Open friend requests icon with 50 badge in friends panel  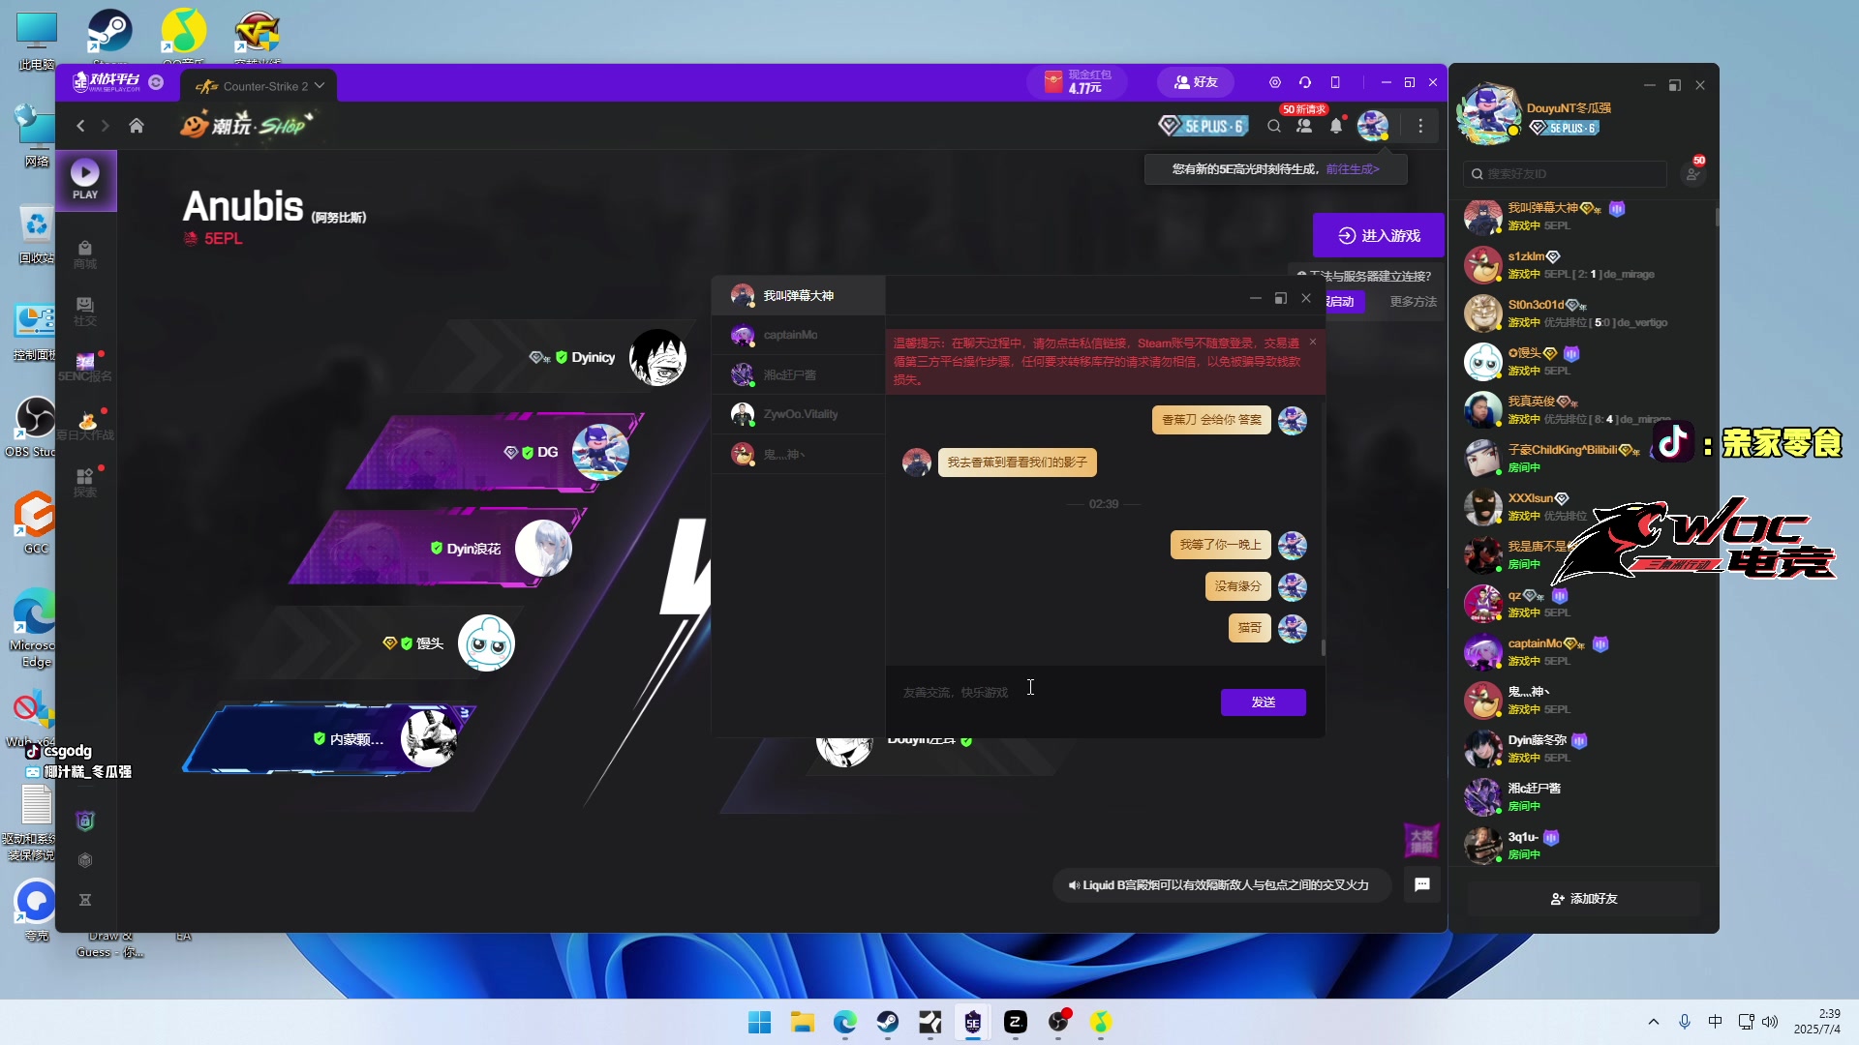(1692, 173)
